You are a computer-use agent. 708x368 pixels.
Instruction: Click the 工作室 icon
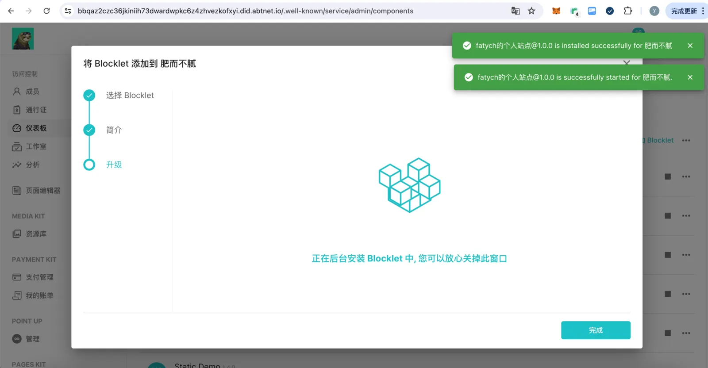(17, 146)
